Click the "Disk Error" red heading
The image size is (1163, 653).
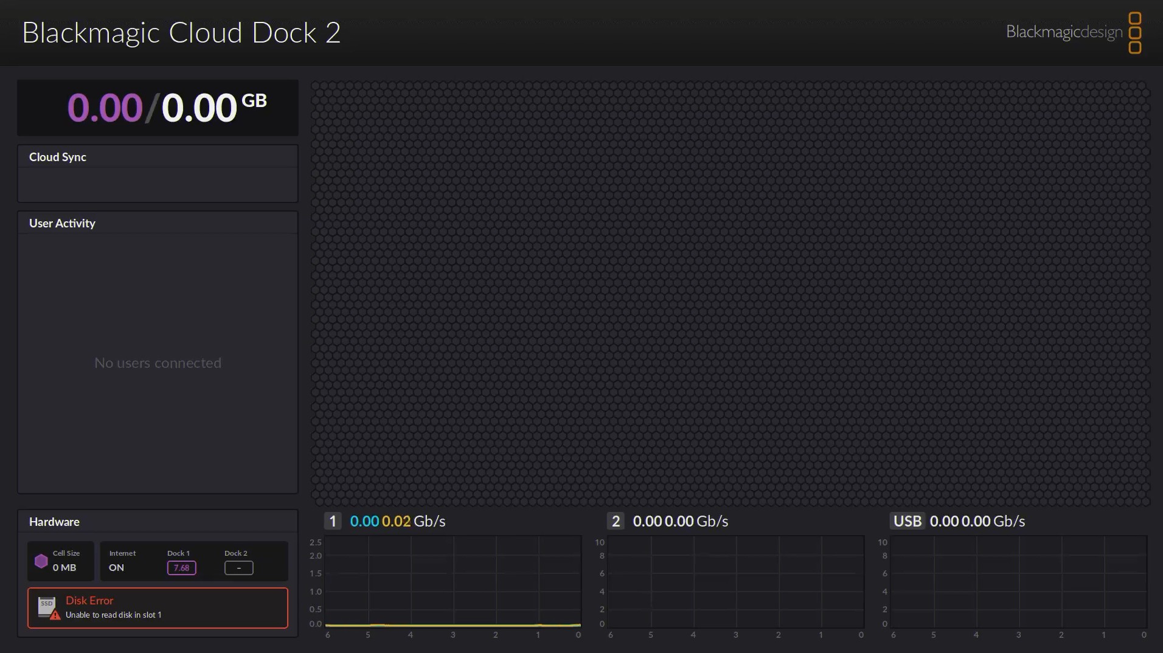89,600
